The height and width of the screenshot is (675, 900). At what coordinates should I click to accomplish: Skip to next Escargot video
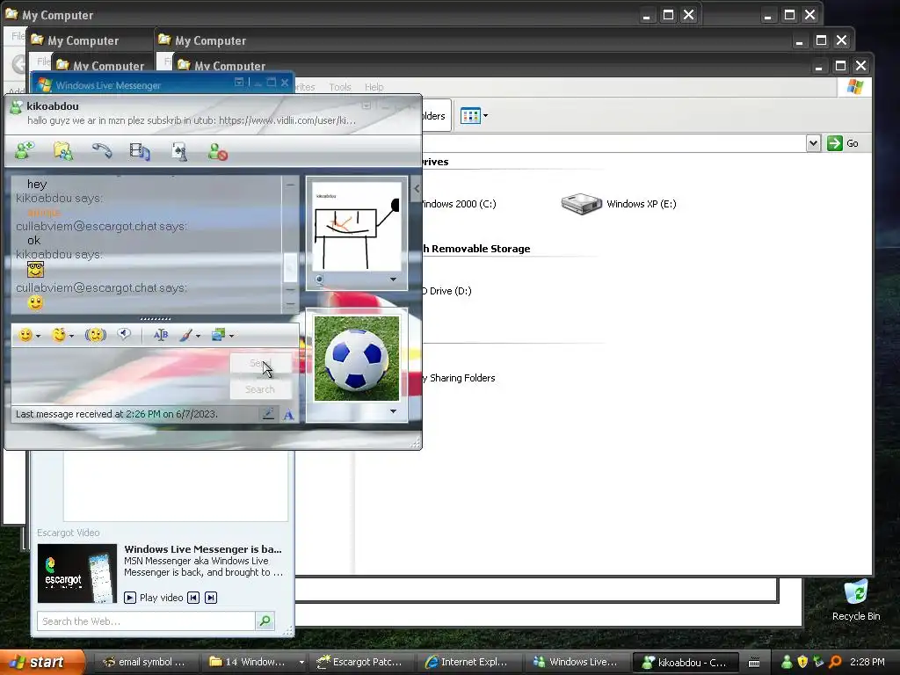(211, 598)
